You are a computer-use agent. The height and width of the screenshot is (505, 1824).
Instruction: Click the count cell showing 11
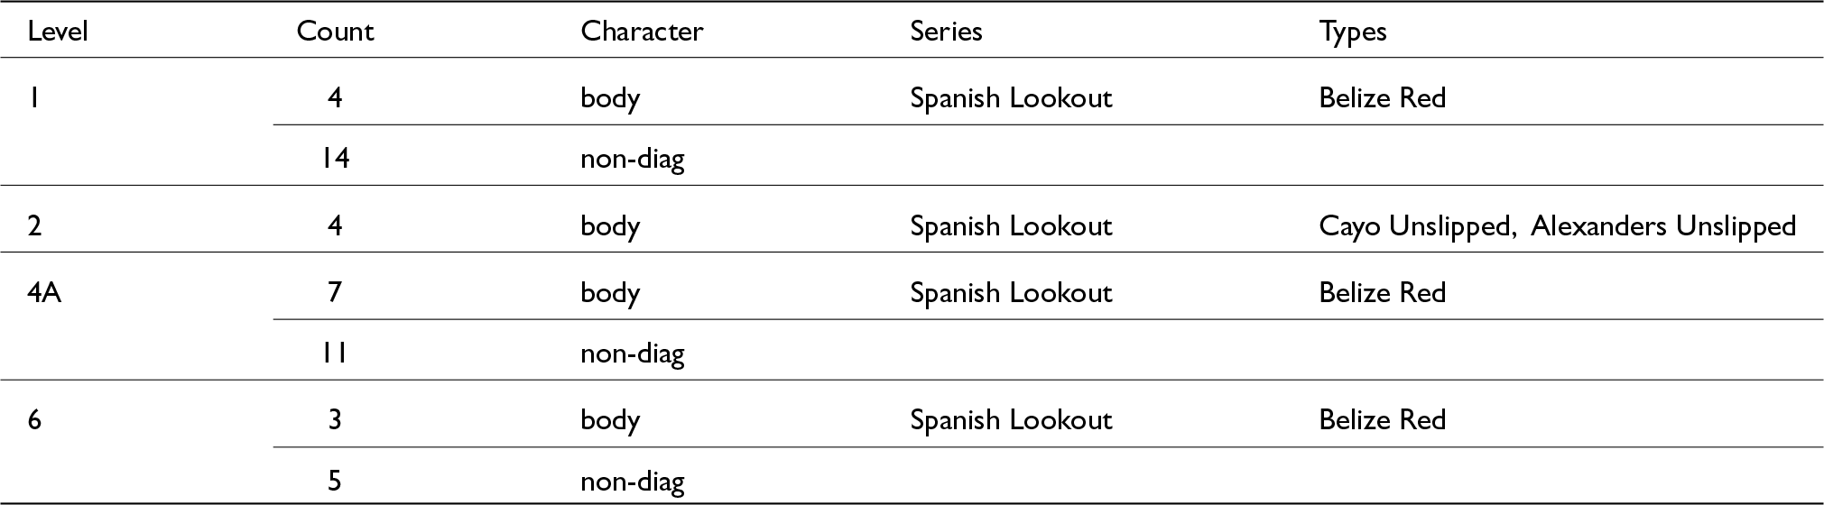tap(335, 353)
